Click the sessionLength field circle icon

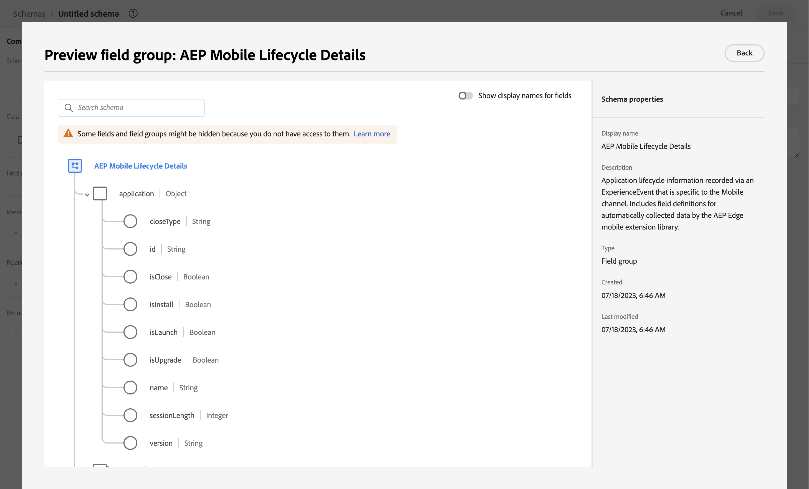click(x=130, y=415)
